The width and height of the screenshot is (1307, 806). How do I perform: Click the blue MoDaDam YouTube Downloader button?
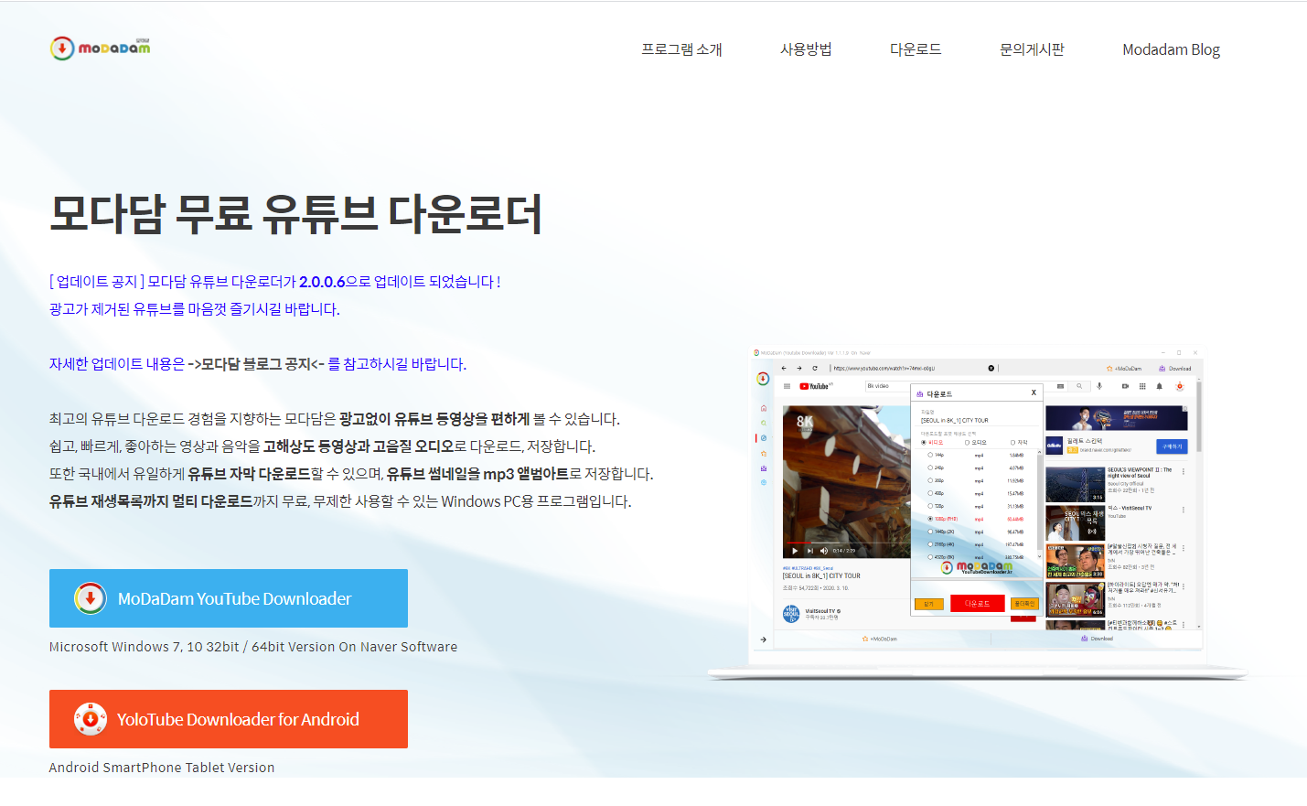pos(229,598)
